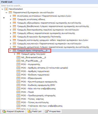Select field POS - Τύπος συναλλαγής

pyautogui.click(x=35, y=103)
